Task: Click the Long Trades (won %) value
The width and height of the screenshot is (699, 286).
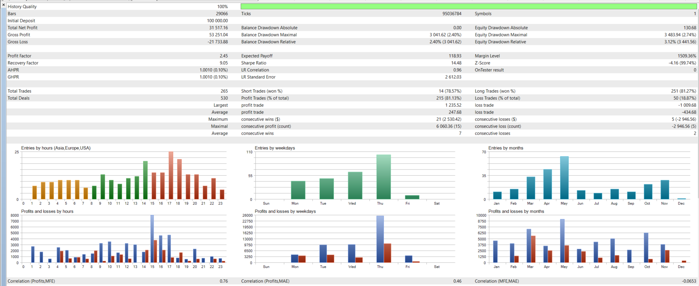Action: (x=683, y=91)
